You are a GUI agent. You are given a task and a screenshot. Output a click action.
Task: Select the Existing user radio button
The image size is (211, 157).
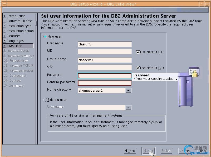click(45, 100)
